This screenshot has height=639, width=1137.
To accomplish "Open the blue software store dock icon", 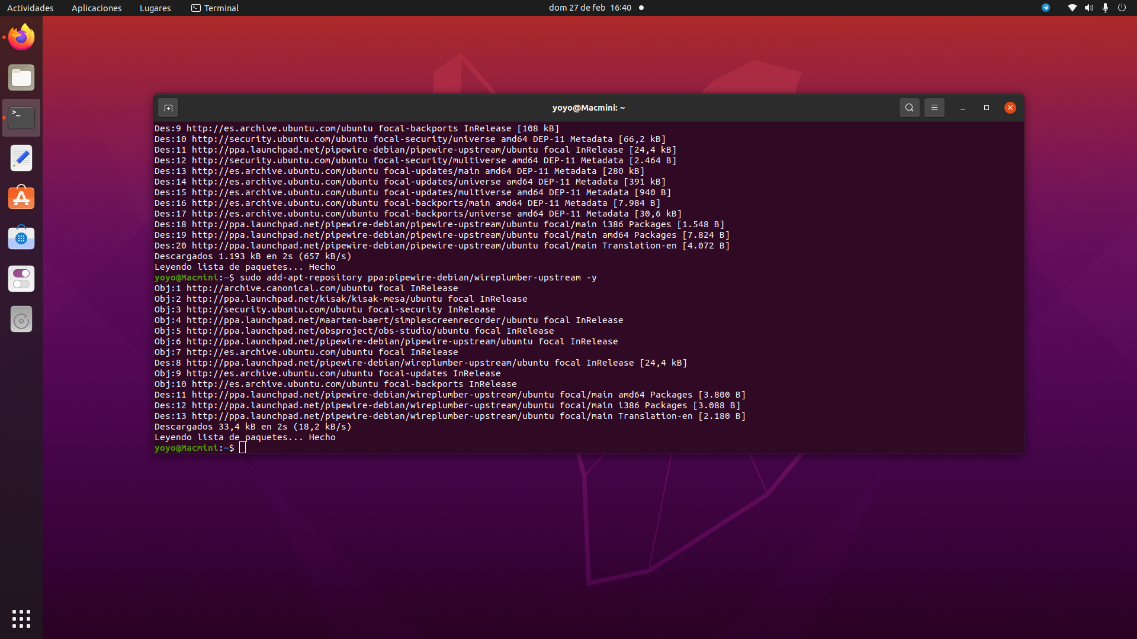I will click(21, 238).
